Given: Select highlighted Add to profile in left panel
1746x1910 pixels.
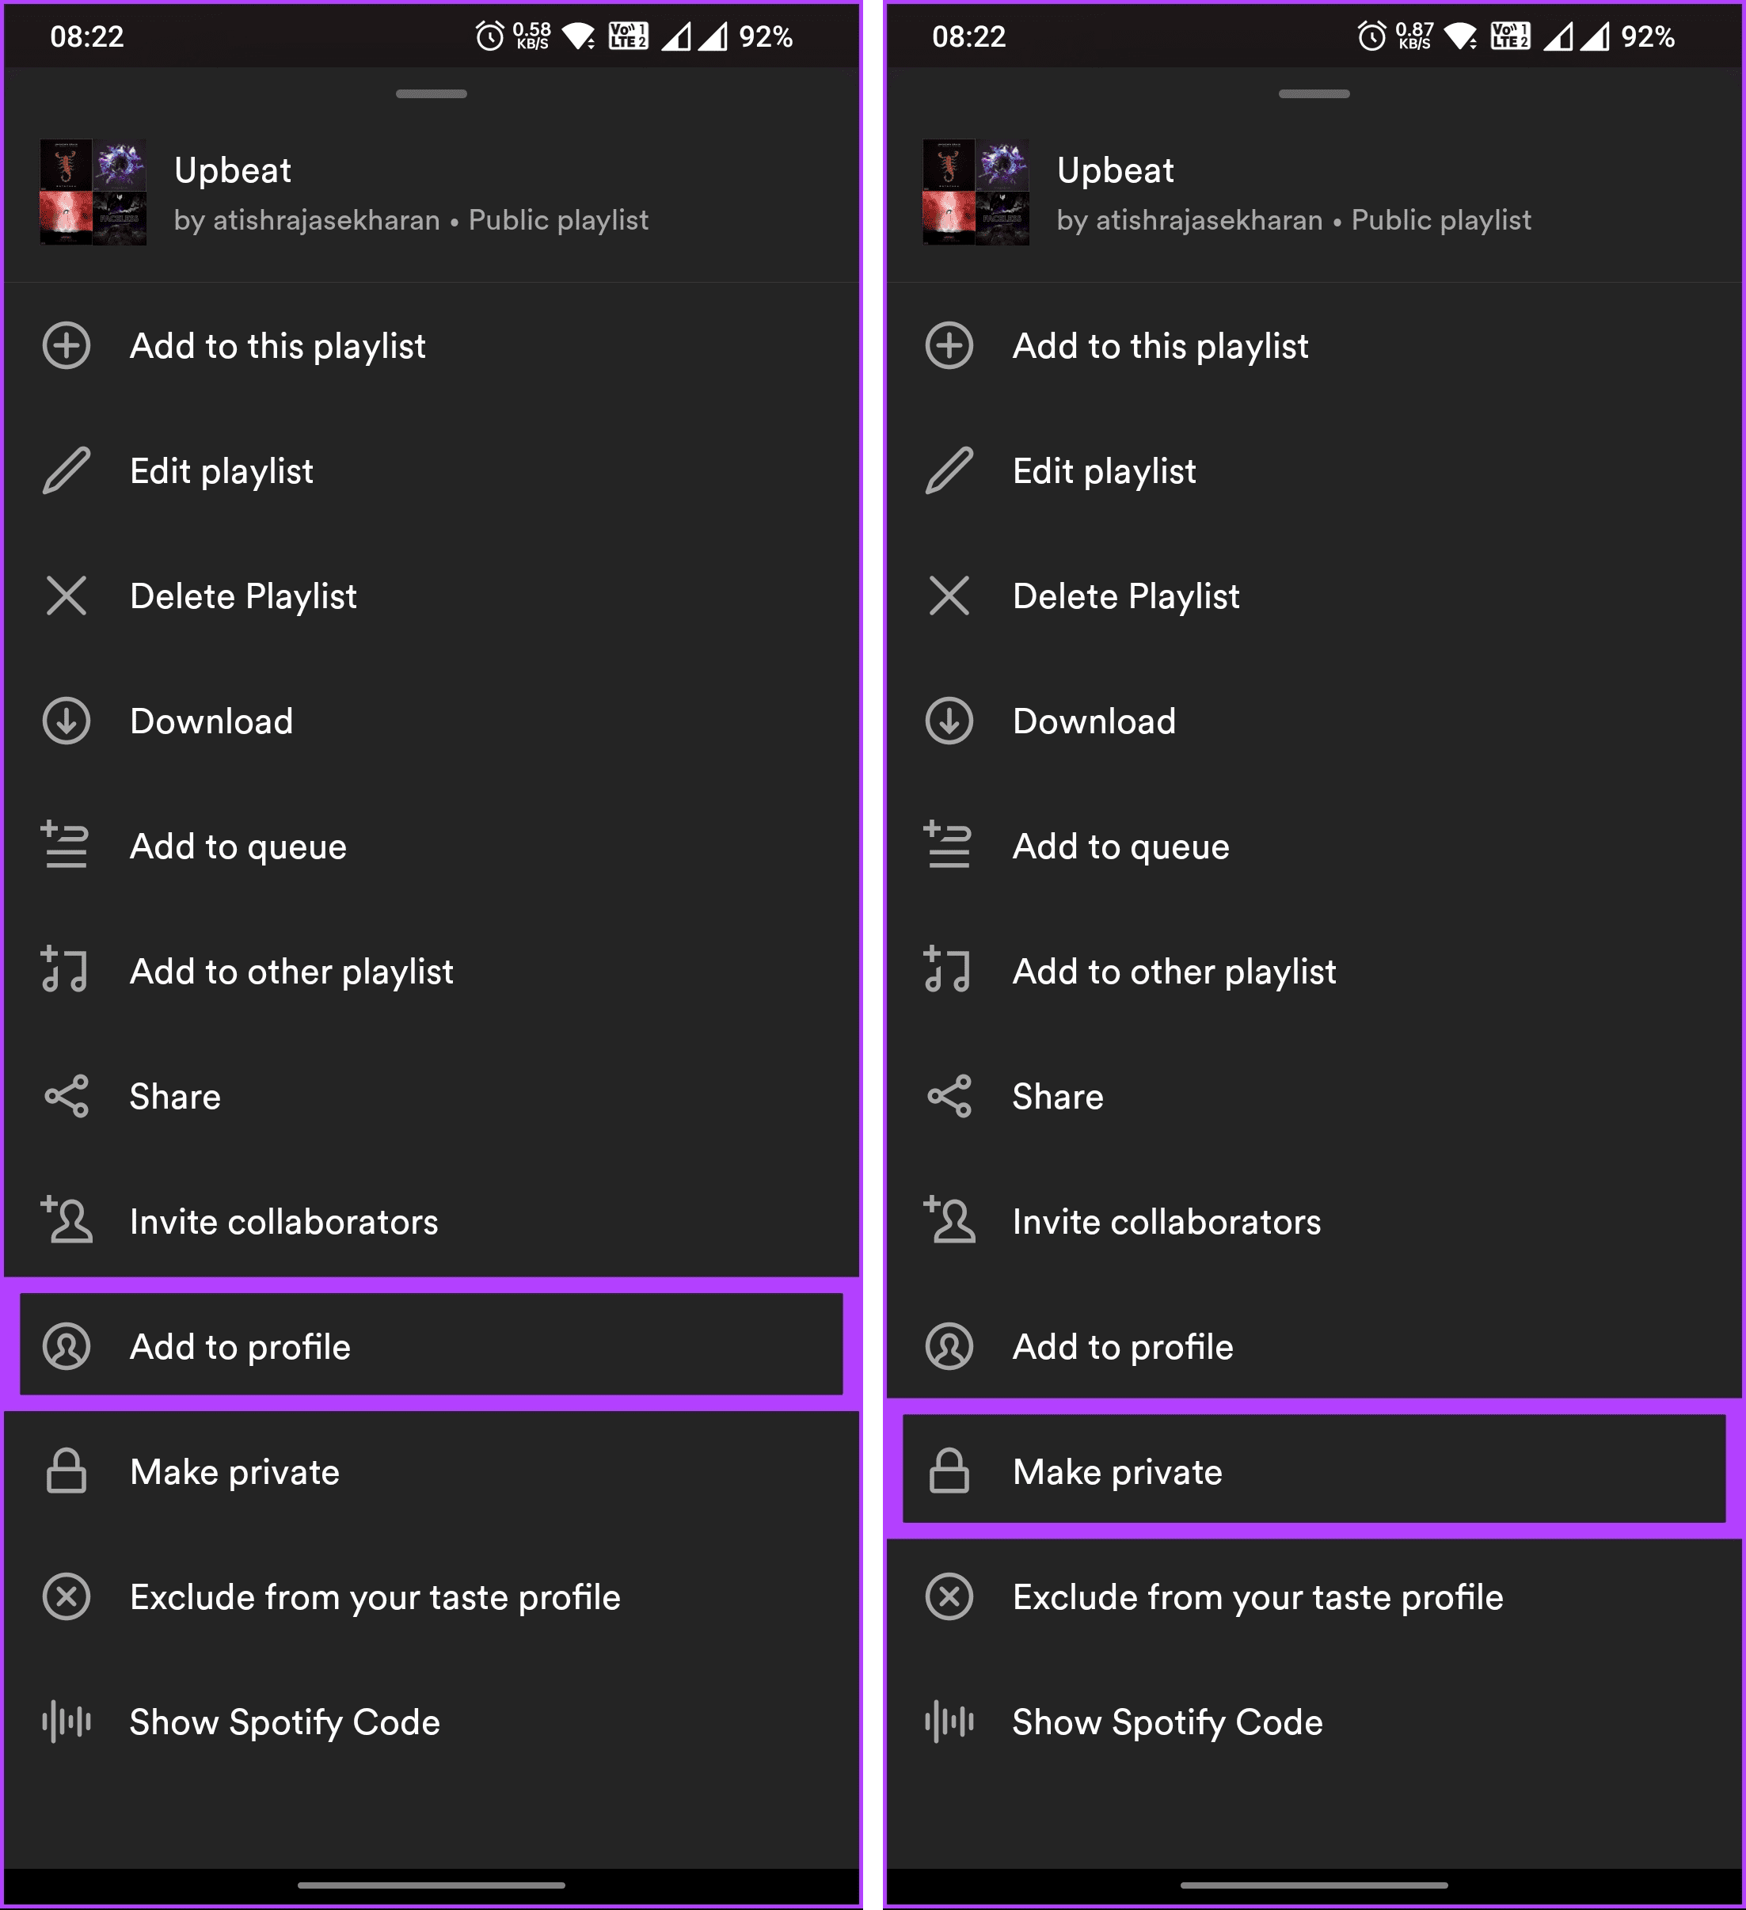Looking at the screenshot, I should 431,1345.
